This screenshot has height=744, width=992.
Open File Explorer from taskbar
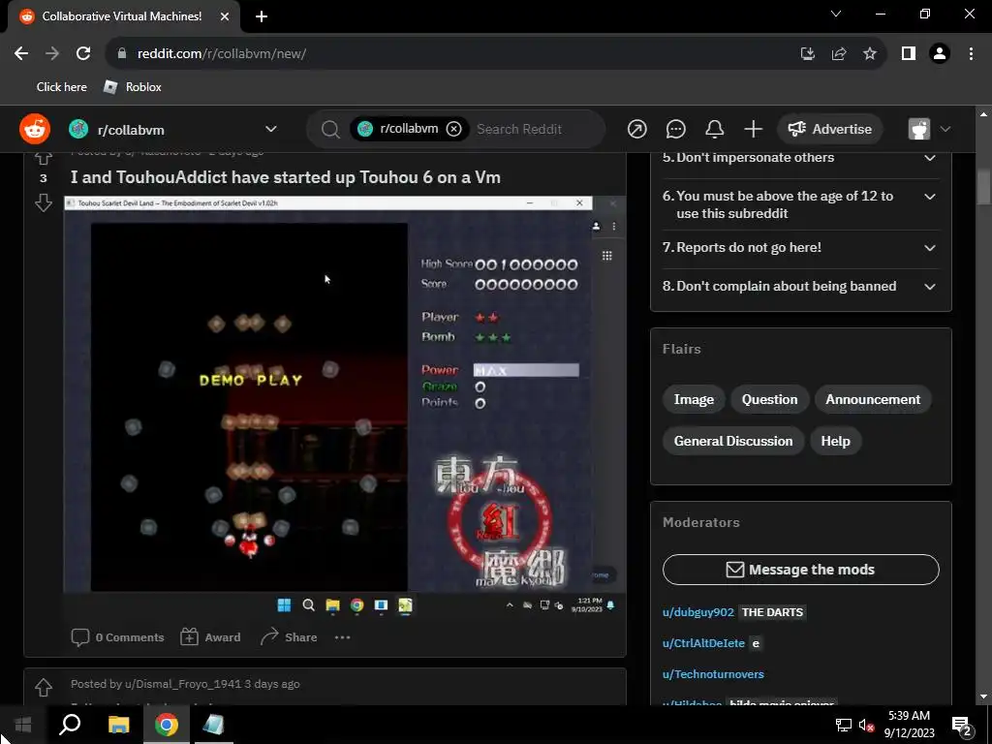click(118, 725)
